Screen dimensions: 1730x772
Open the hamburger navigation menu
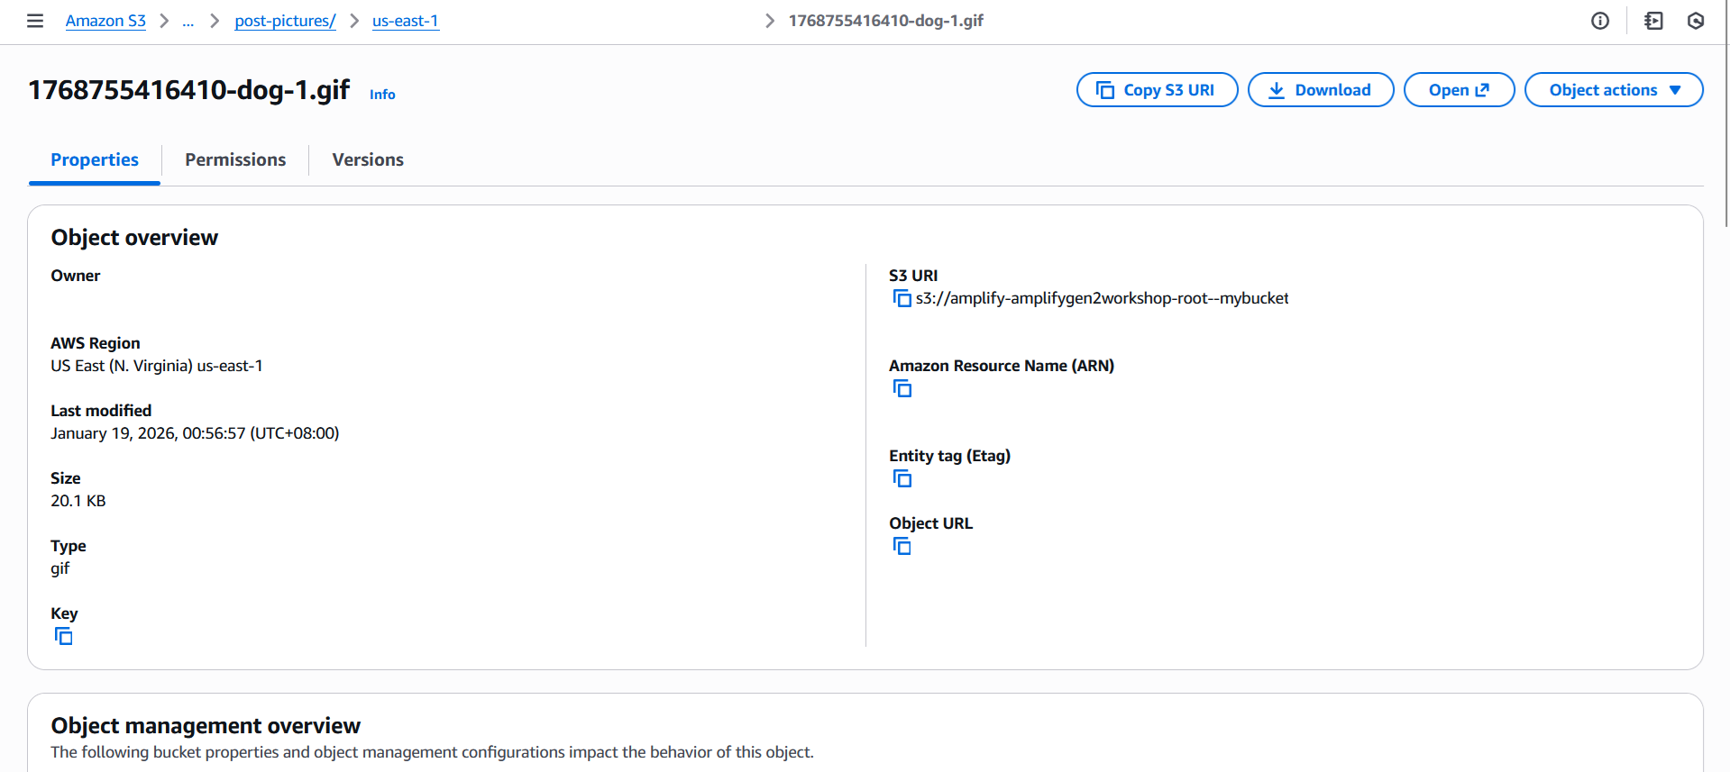coord(35,21)
